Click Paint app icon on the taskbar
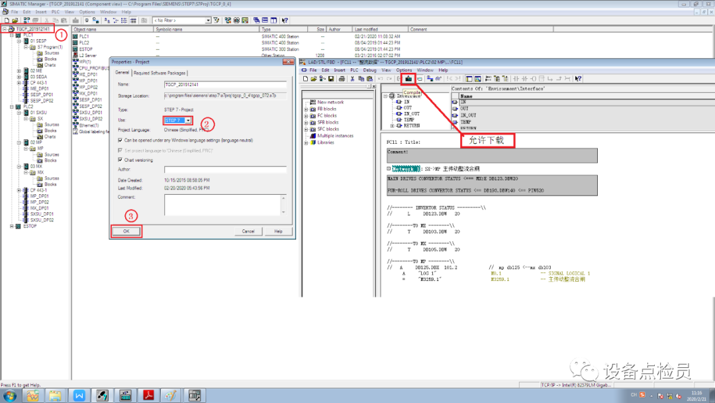This screenshot has height=403, width=715. 171,396
